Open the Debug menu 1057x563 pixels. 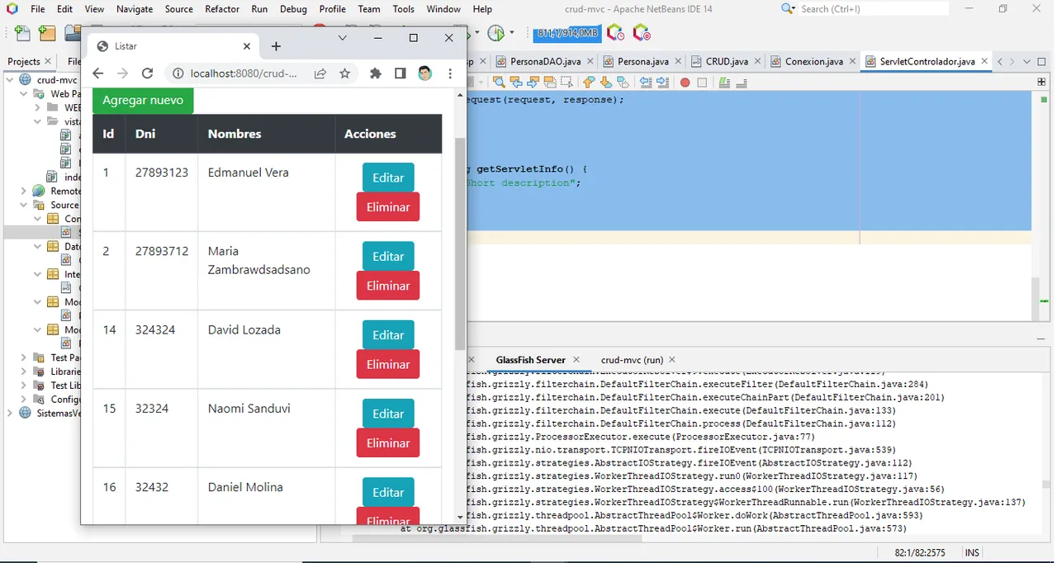pyautogui.click(x=293, y=9)
